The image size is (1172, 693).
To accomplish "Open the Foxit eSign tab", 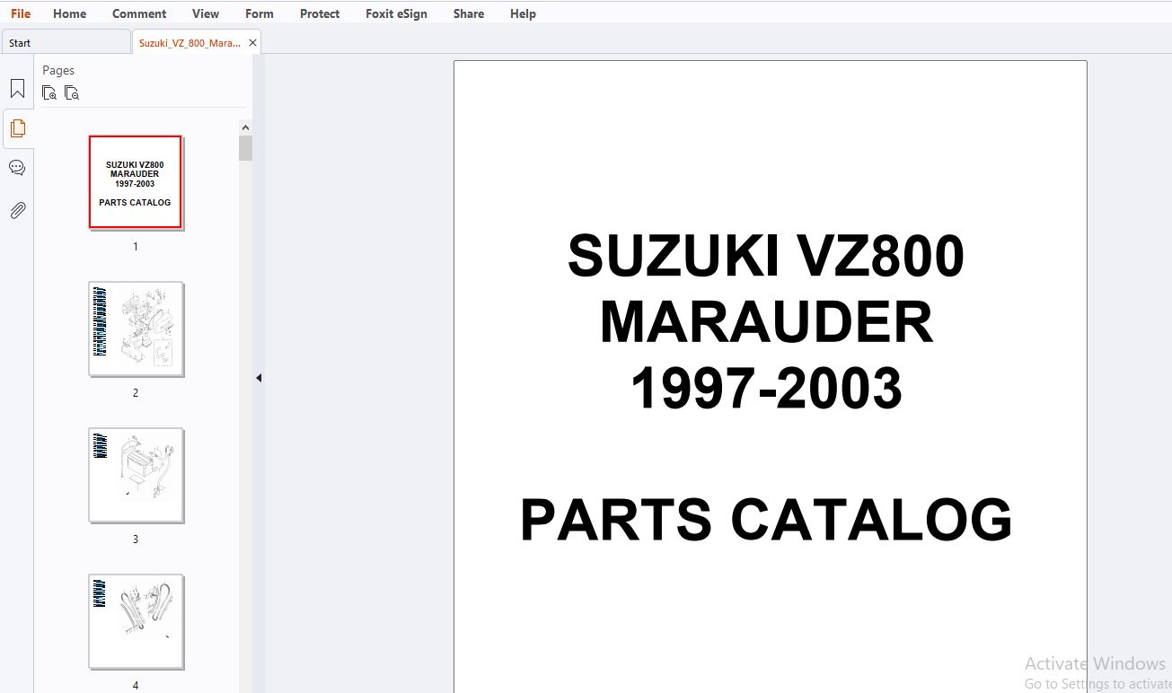I will coord(396,13).
